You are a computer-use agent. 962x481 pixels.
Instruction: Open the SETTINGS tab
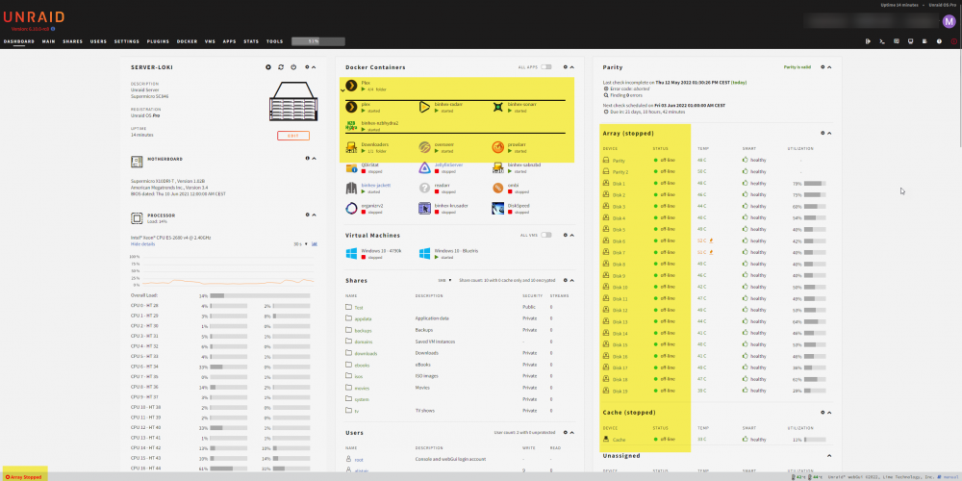127,41
